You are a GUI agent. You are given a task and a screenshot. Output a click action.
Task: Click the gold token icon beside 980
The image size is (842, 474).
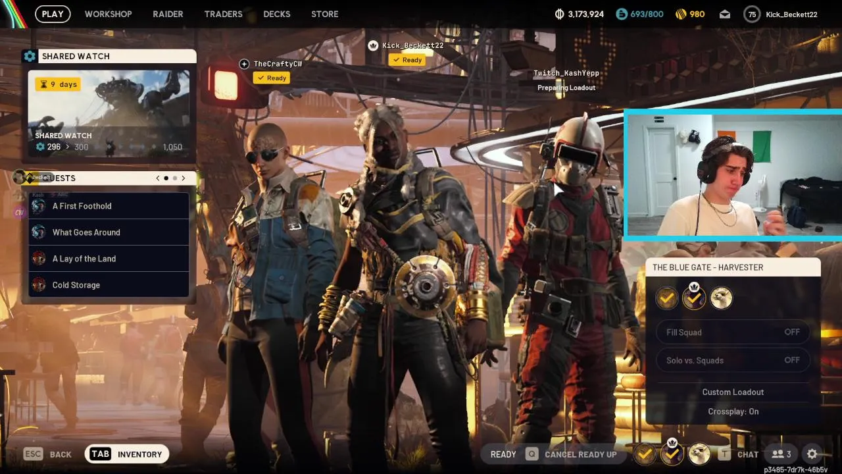coord(681,14)
